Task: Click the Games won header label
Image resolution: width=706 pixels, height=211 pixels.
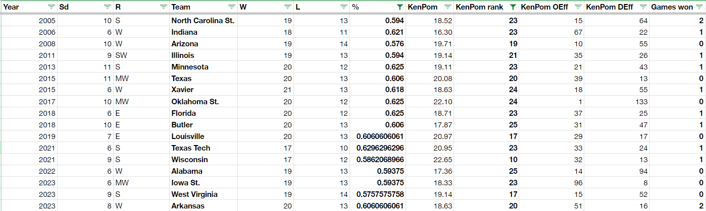Action: pos(671,7)
